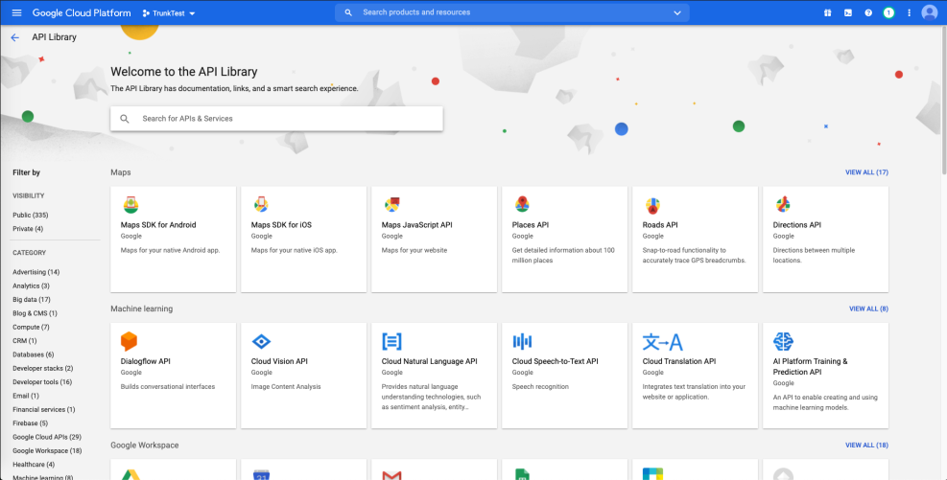Open the Cloud Translation API title
Image resolution: width=947 pixels, height=480 pixels.
[679, 361]
